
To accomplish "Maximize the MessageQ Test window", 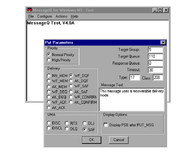I will [160, 10].
